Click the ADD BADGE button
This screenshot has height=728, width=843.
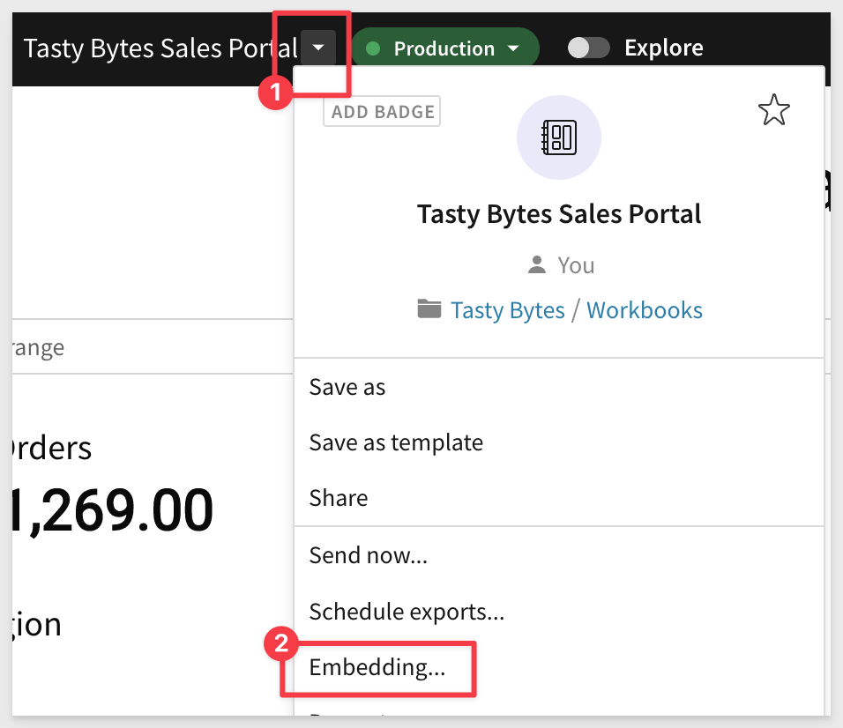point(382,112)
